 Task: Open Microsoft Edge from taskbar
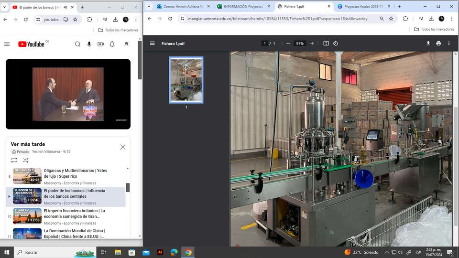(174, 252)
